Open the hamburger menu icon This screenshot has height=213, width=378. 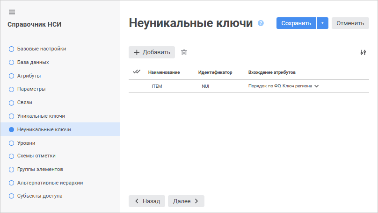[12, 12]
